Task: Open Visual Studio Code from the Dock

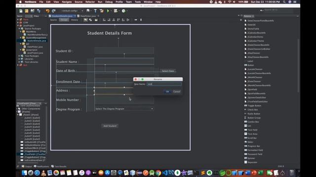Action: 164,173
